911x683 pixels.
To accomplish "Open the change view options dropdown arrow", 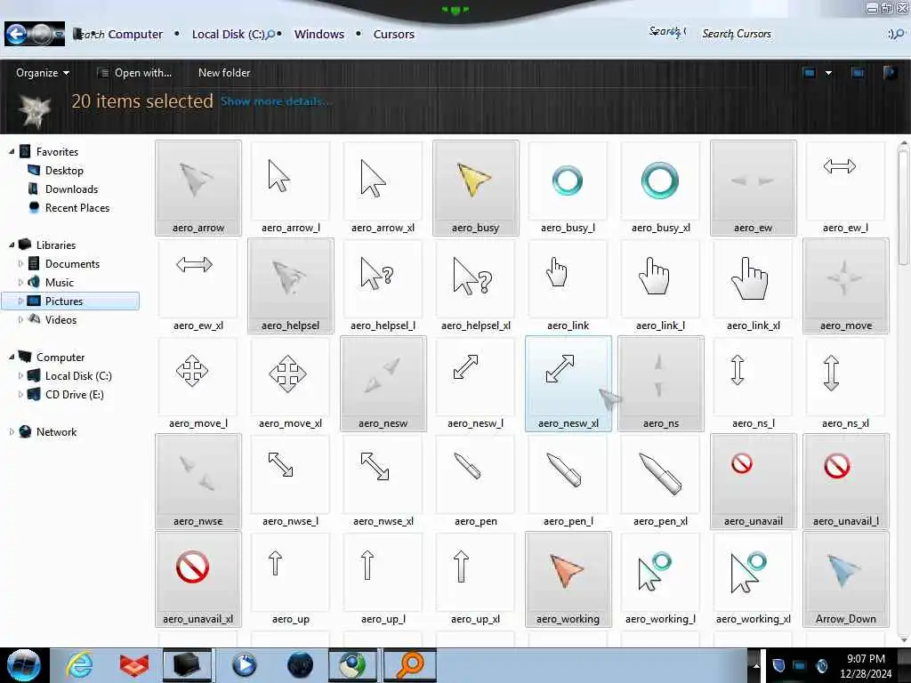I will click(x=828, y=73).
